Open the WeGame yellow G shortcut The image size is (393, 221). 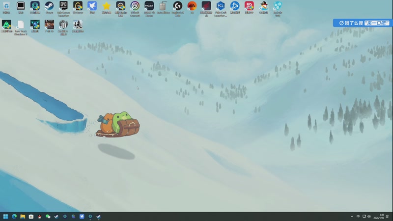coord(78,7)
